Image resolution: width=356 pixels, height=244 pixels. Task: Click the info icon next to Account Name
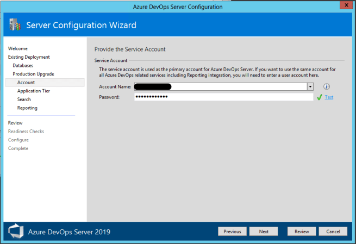(327, 86)
